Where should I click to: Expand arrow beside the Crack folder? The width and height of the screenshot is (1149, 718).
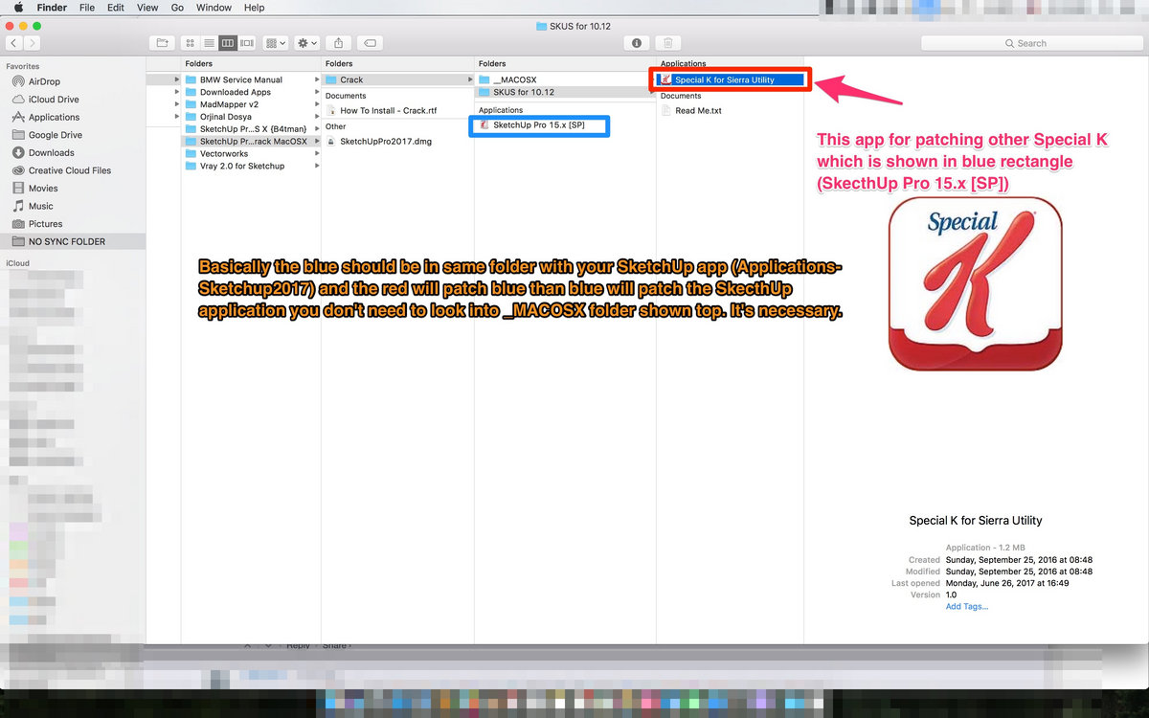[x=469, y=79]
